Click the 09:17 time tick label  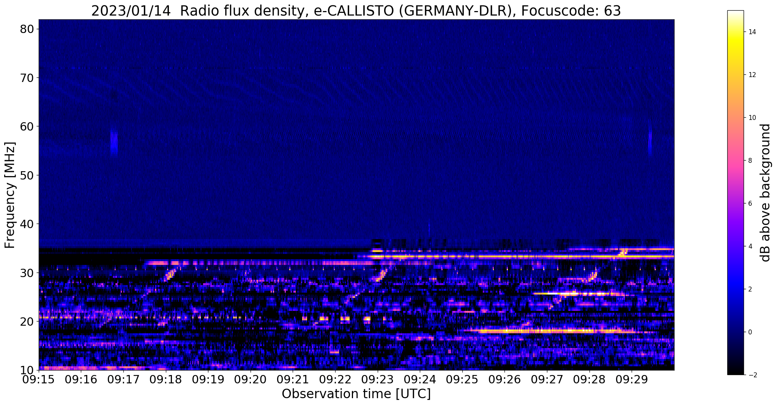[123, 379]
